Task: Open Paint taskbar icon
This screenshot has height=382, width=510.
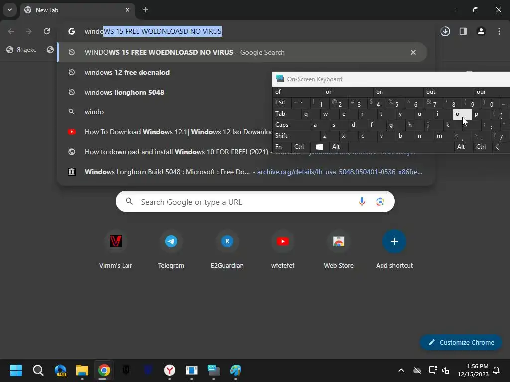Action: tap(236, 370)
